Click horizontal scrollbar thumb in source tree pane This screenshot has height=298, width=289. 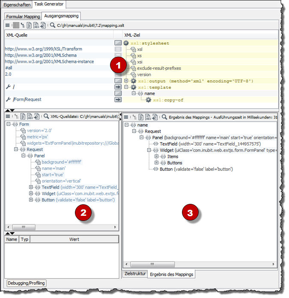pyautogui.click(x=24, y=227)
